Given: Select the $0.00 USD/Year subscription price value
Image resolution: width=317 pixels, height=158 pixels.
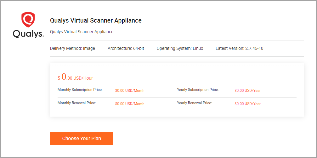Looking at the screenshot, I should [247, 91].
